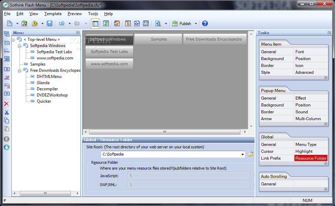Collapse the Free Downloads Encyclopedia tree node
This screenshot has height=206, width=335.
pos(20,71)
